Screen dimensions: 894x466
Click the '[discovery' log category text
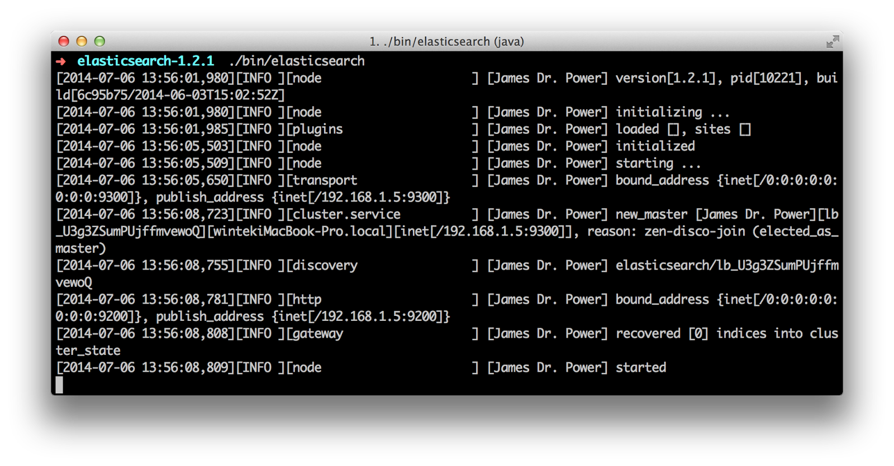pos(322,266)
